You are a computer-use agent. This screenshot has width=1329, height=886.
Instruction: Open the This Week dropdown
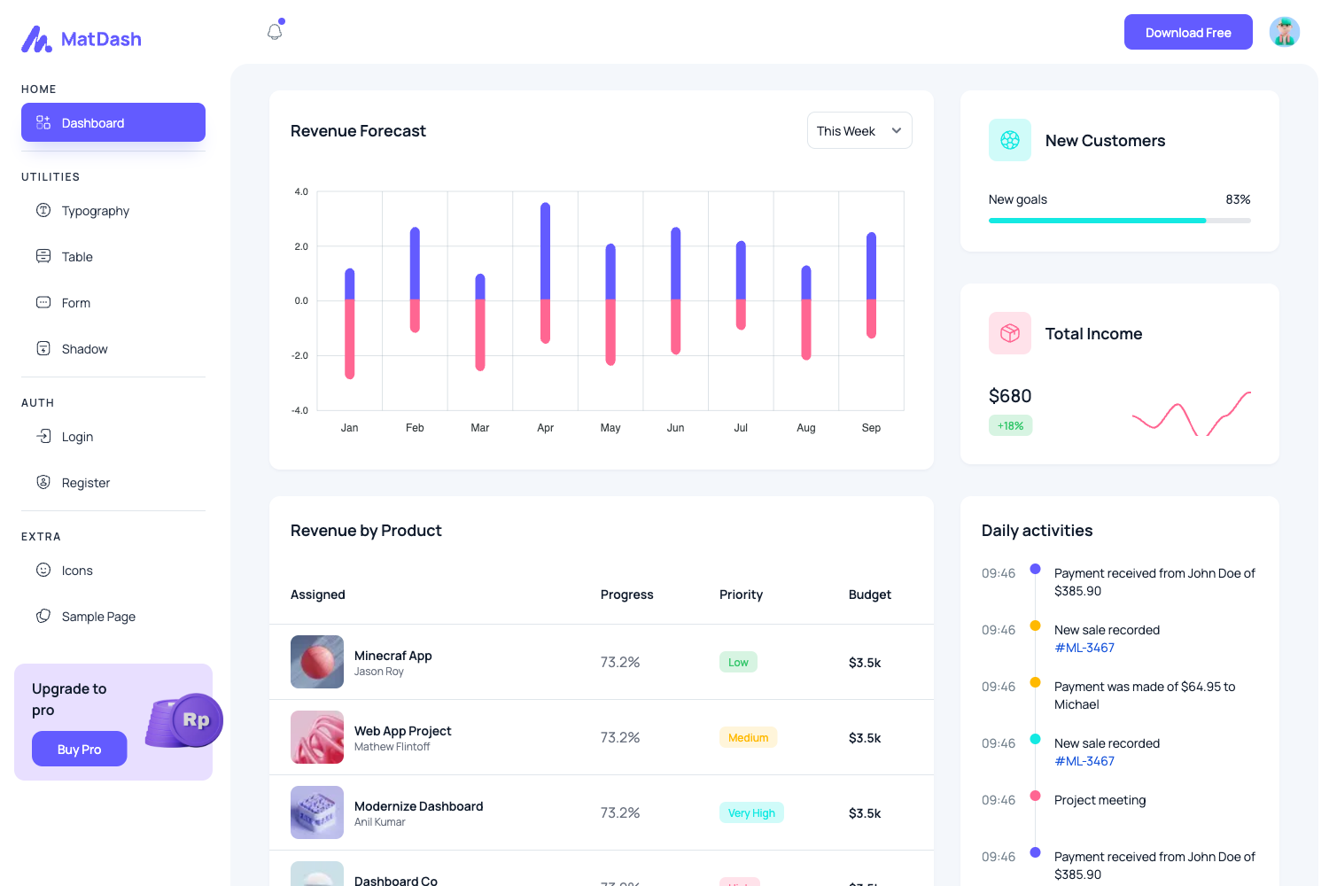click(859, 130)
